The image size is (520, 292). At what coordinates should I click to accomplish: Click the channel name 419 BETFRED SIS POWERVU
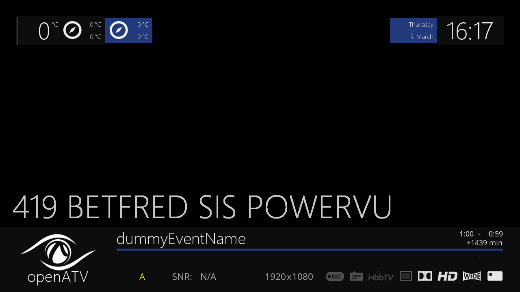click(202, 207)
